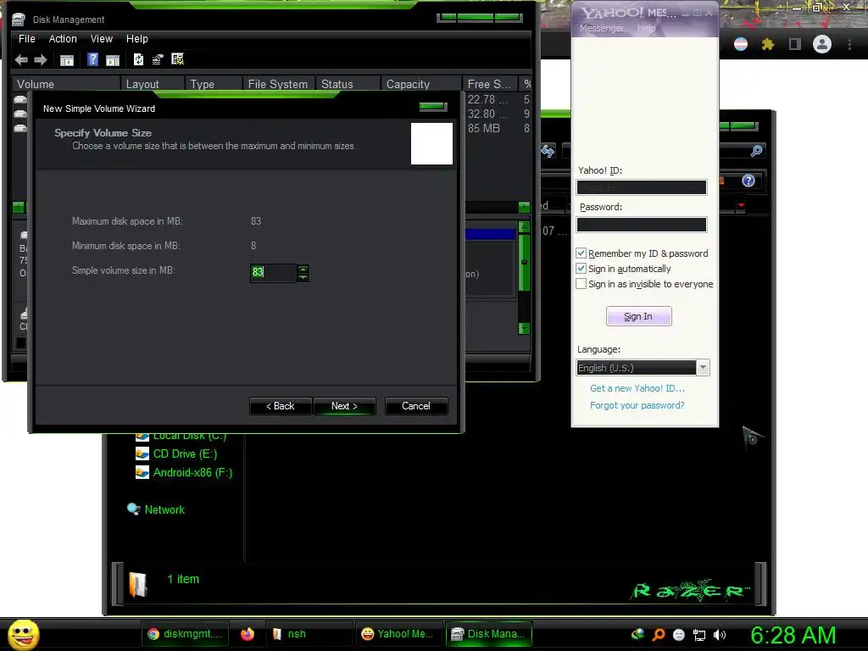Select the third volume drive icon in list
This screenshot has height=651, width=868.
tap(20, 129)
